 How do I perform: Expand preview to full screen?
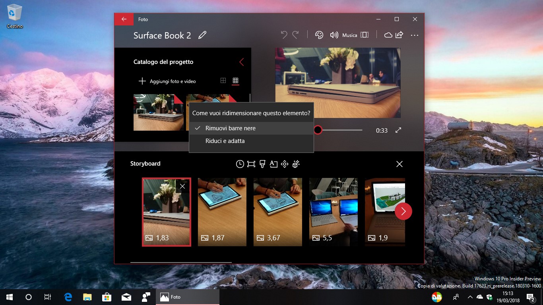(398, 130)
